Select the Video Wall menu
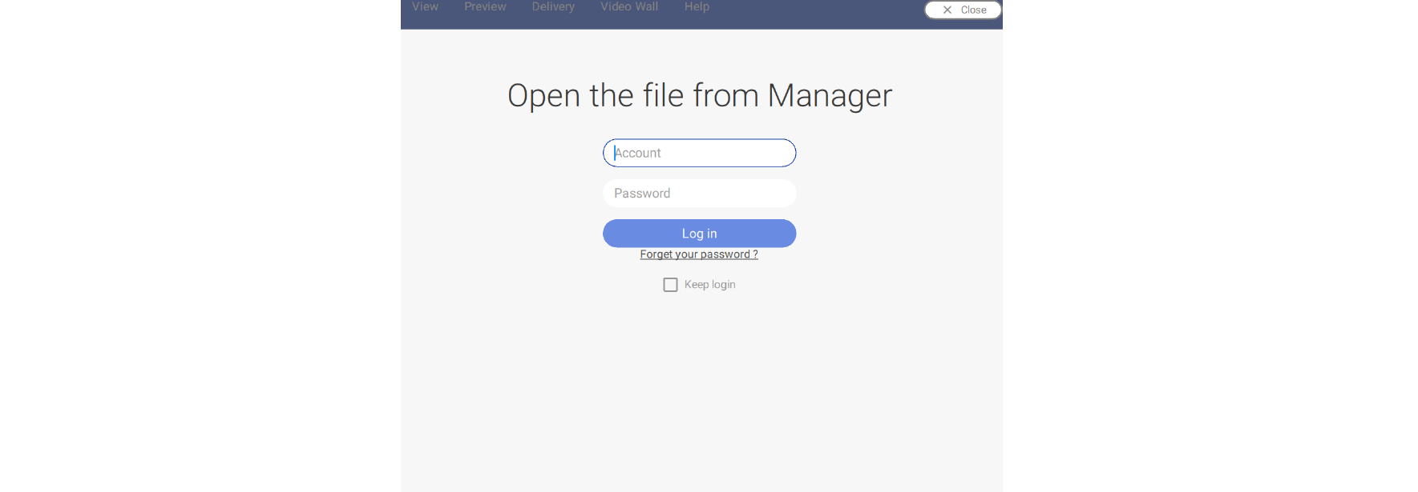1418x492 pixels. (x=629, y=7)
